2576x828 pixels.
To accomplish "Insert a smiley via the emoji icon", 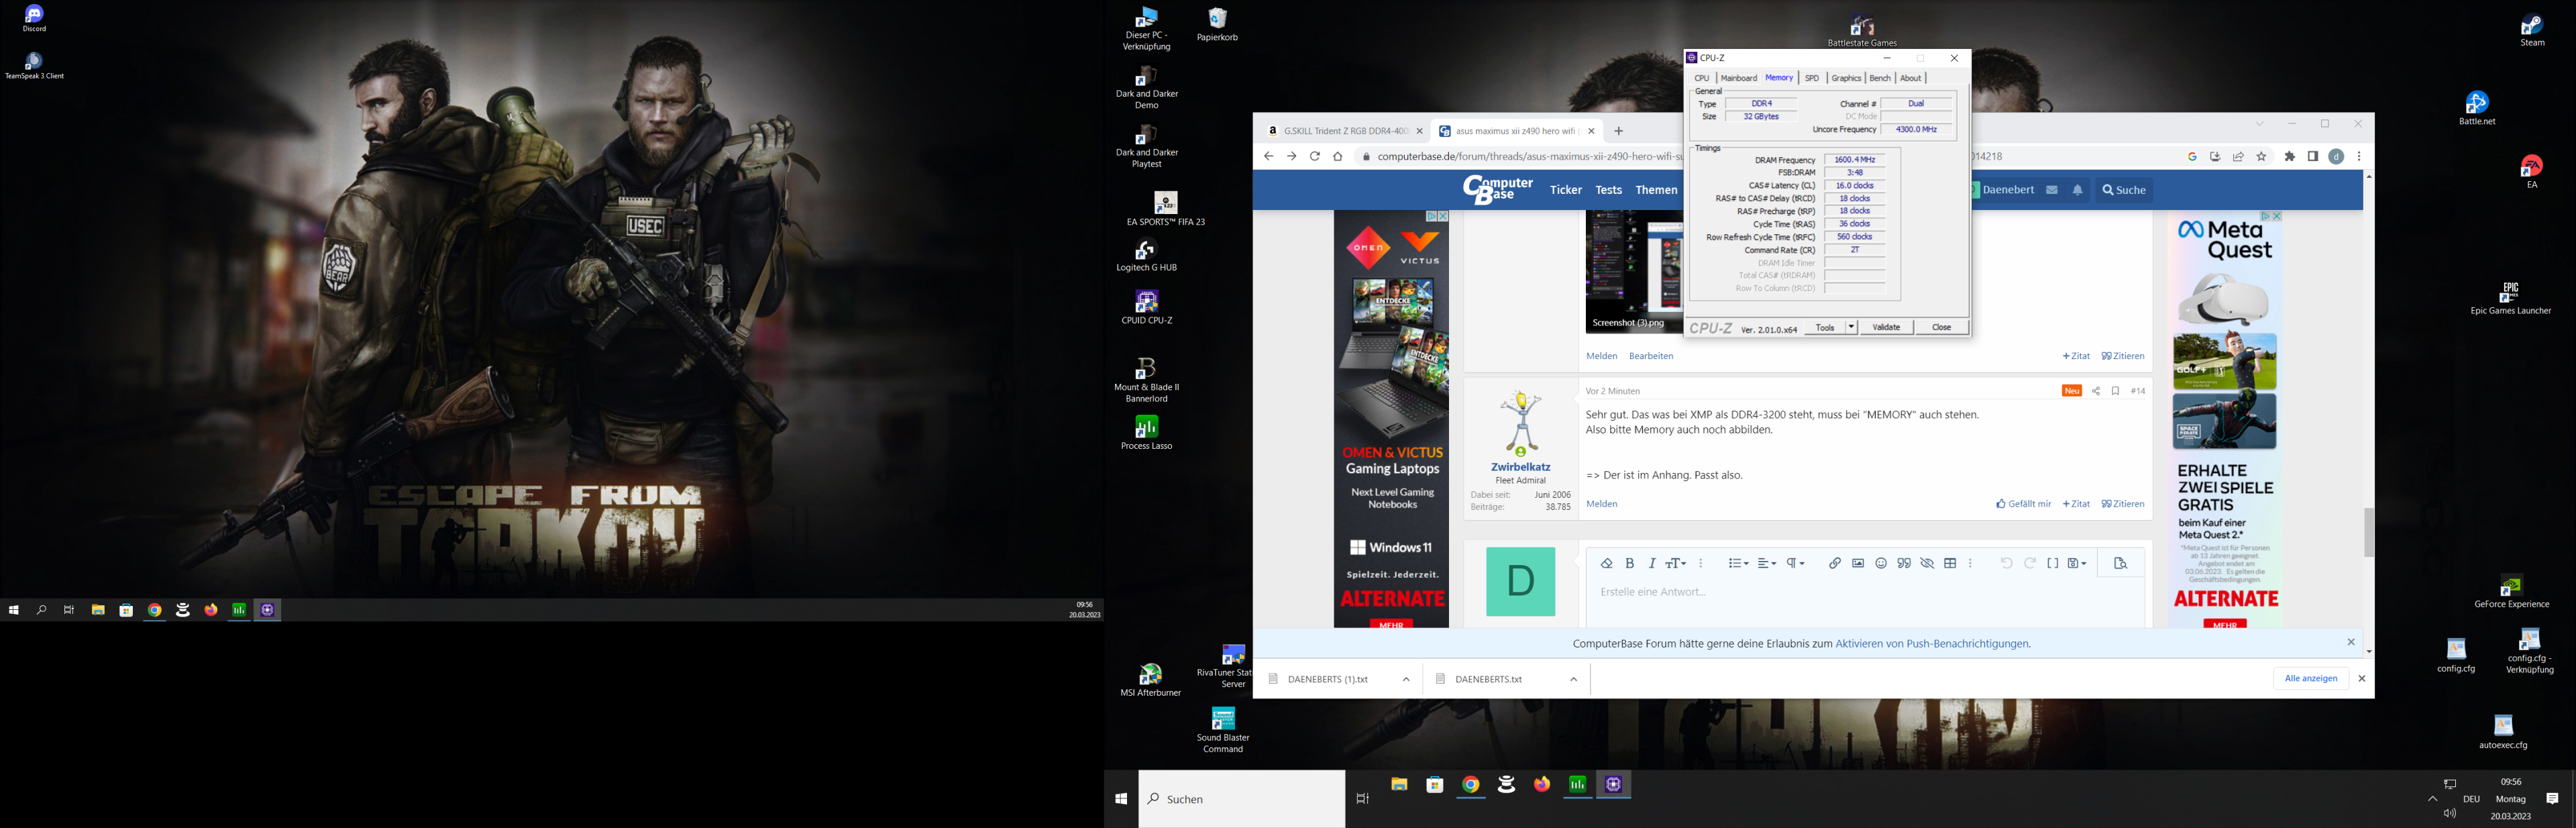I will click(x=1881, y=563).
